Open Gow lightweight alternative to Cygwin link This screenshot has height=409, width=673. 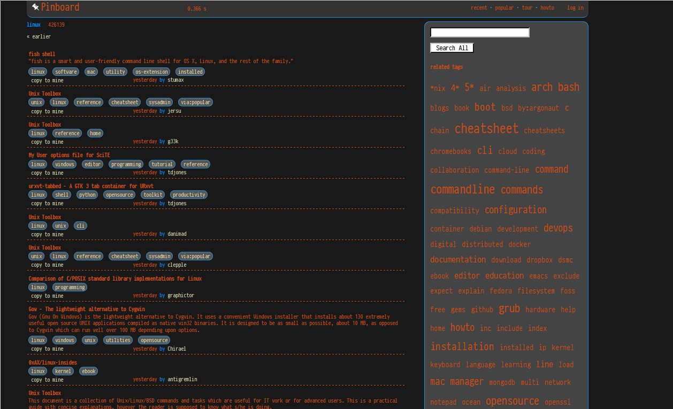point(87,309)
